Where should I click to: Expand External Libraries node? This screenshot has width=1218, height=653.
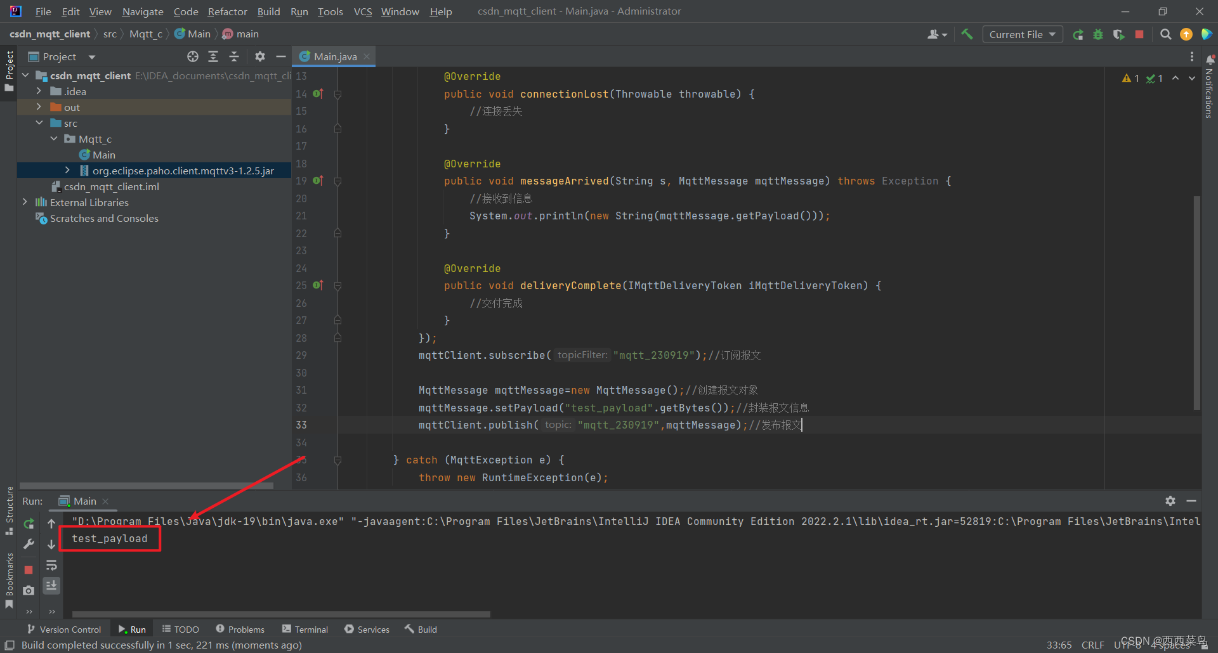point(25,202)
